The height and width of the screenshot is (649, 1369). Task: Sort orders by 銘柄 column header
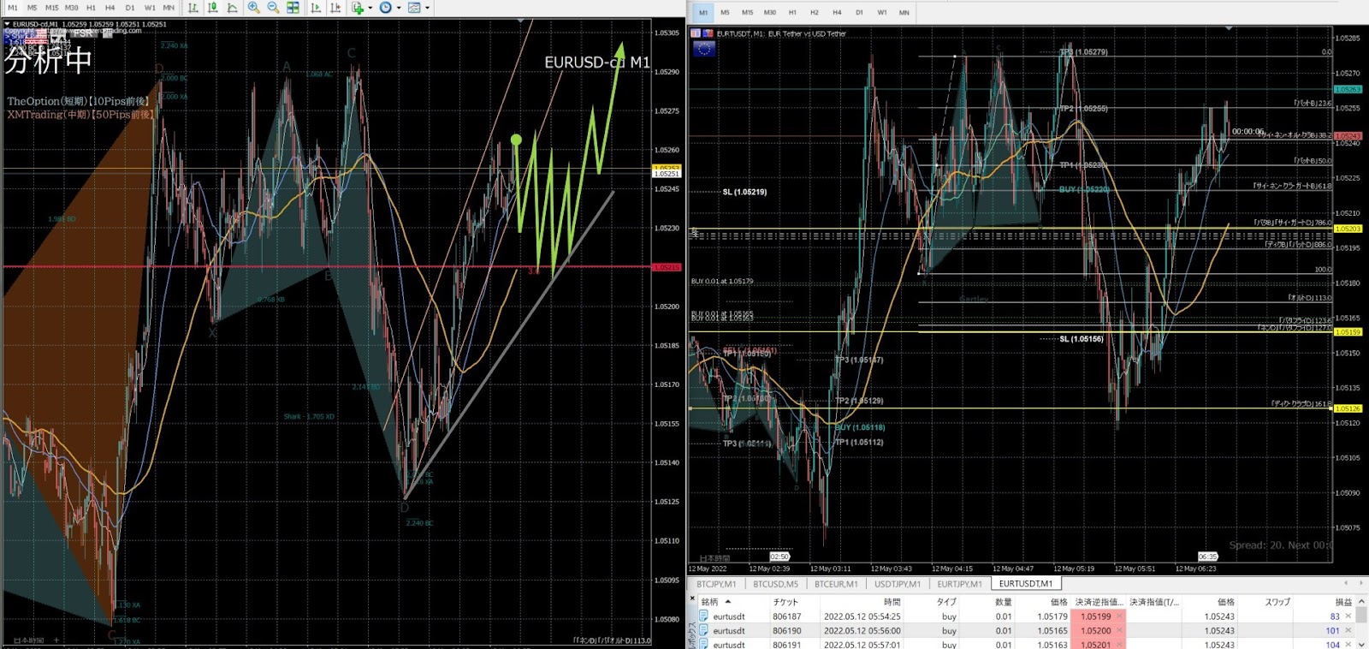[x=710, y=602]
